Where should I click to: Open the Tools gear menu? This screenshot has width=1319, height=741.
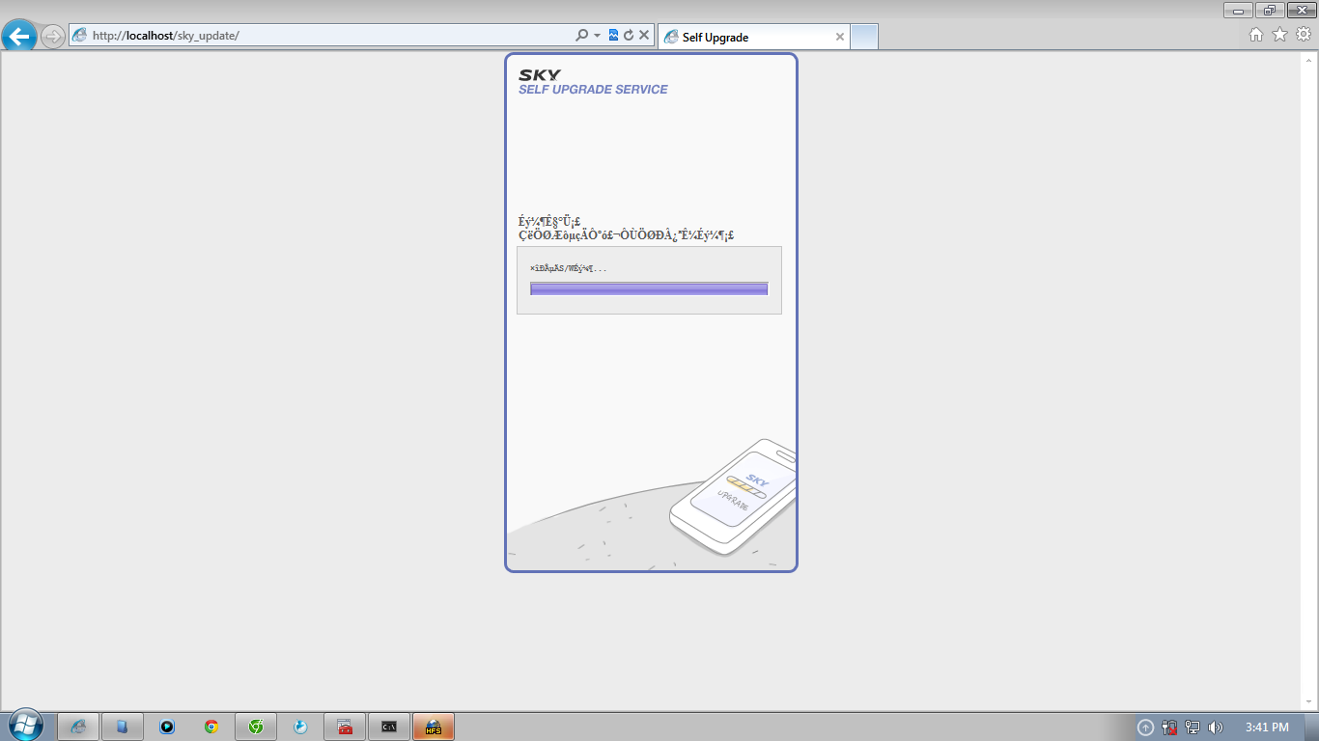pyautogui.click(x=1303, y=35)
